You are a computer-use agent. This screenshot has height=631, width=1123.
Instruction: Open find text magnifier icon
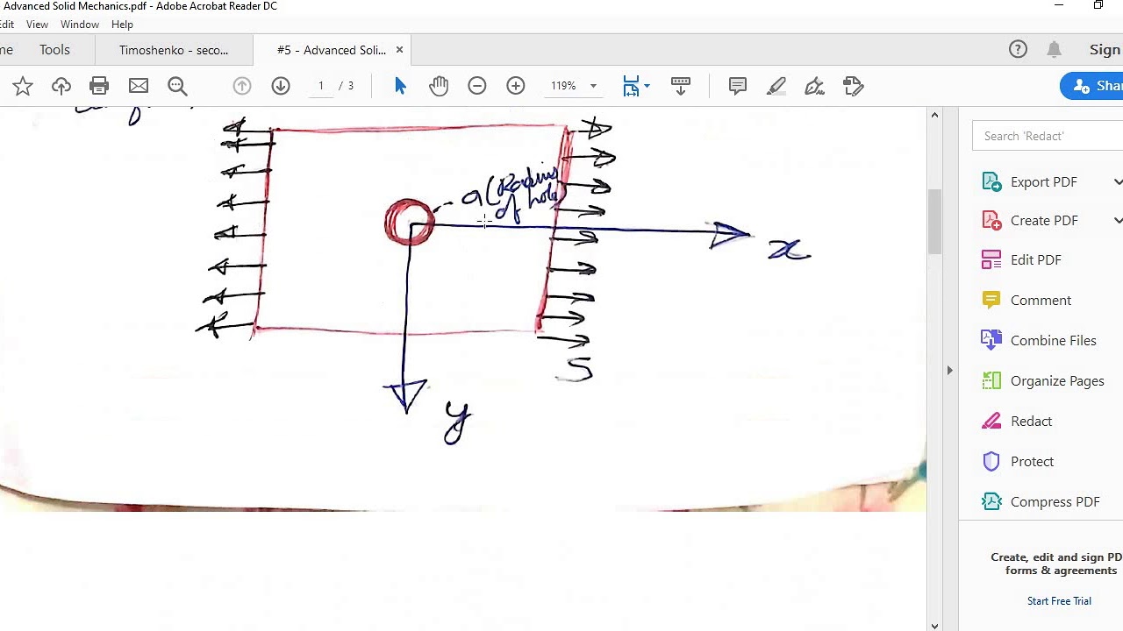pyautogui.click(x=177, y=86)
